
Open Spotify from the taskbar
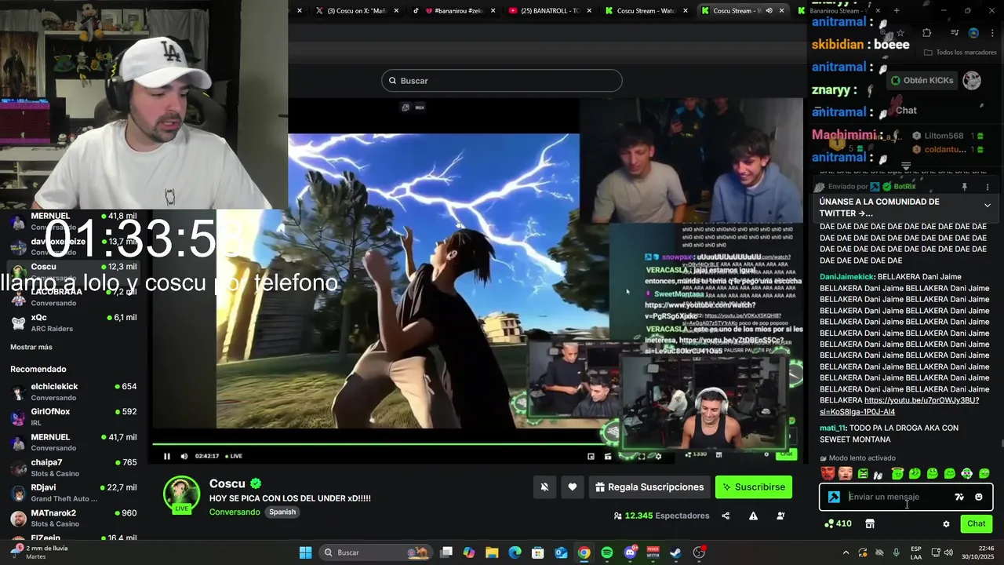pos(607,552)
